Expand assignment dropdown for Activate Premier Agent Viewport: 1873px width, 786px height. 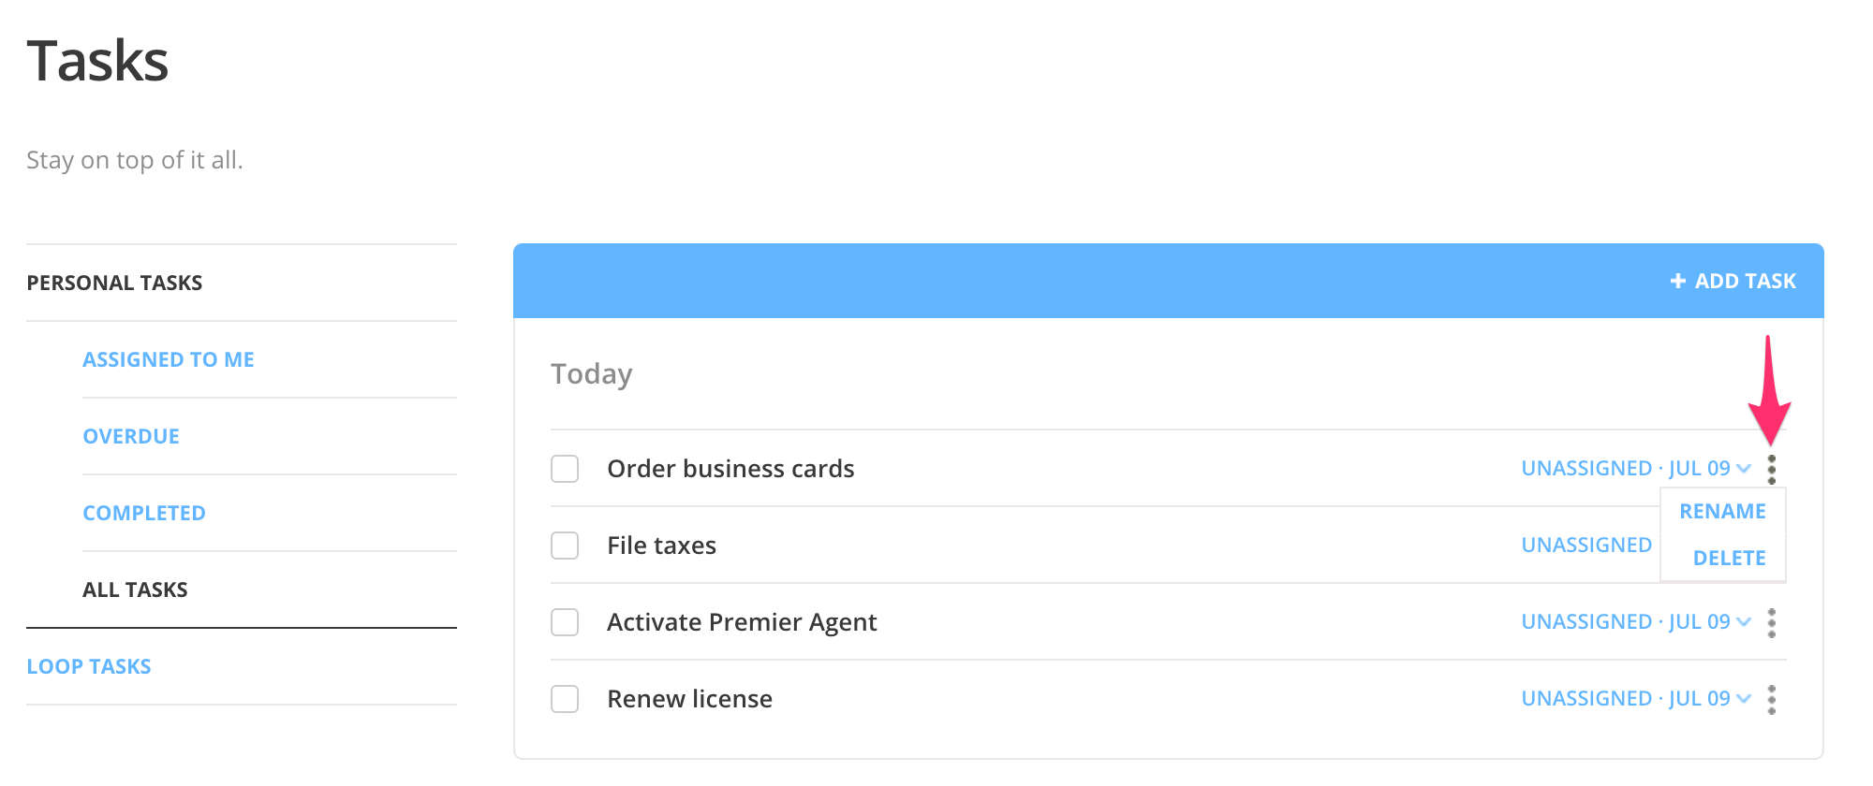tap(1743, 622)
